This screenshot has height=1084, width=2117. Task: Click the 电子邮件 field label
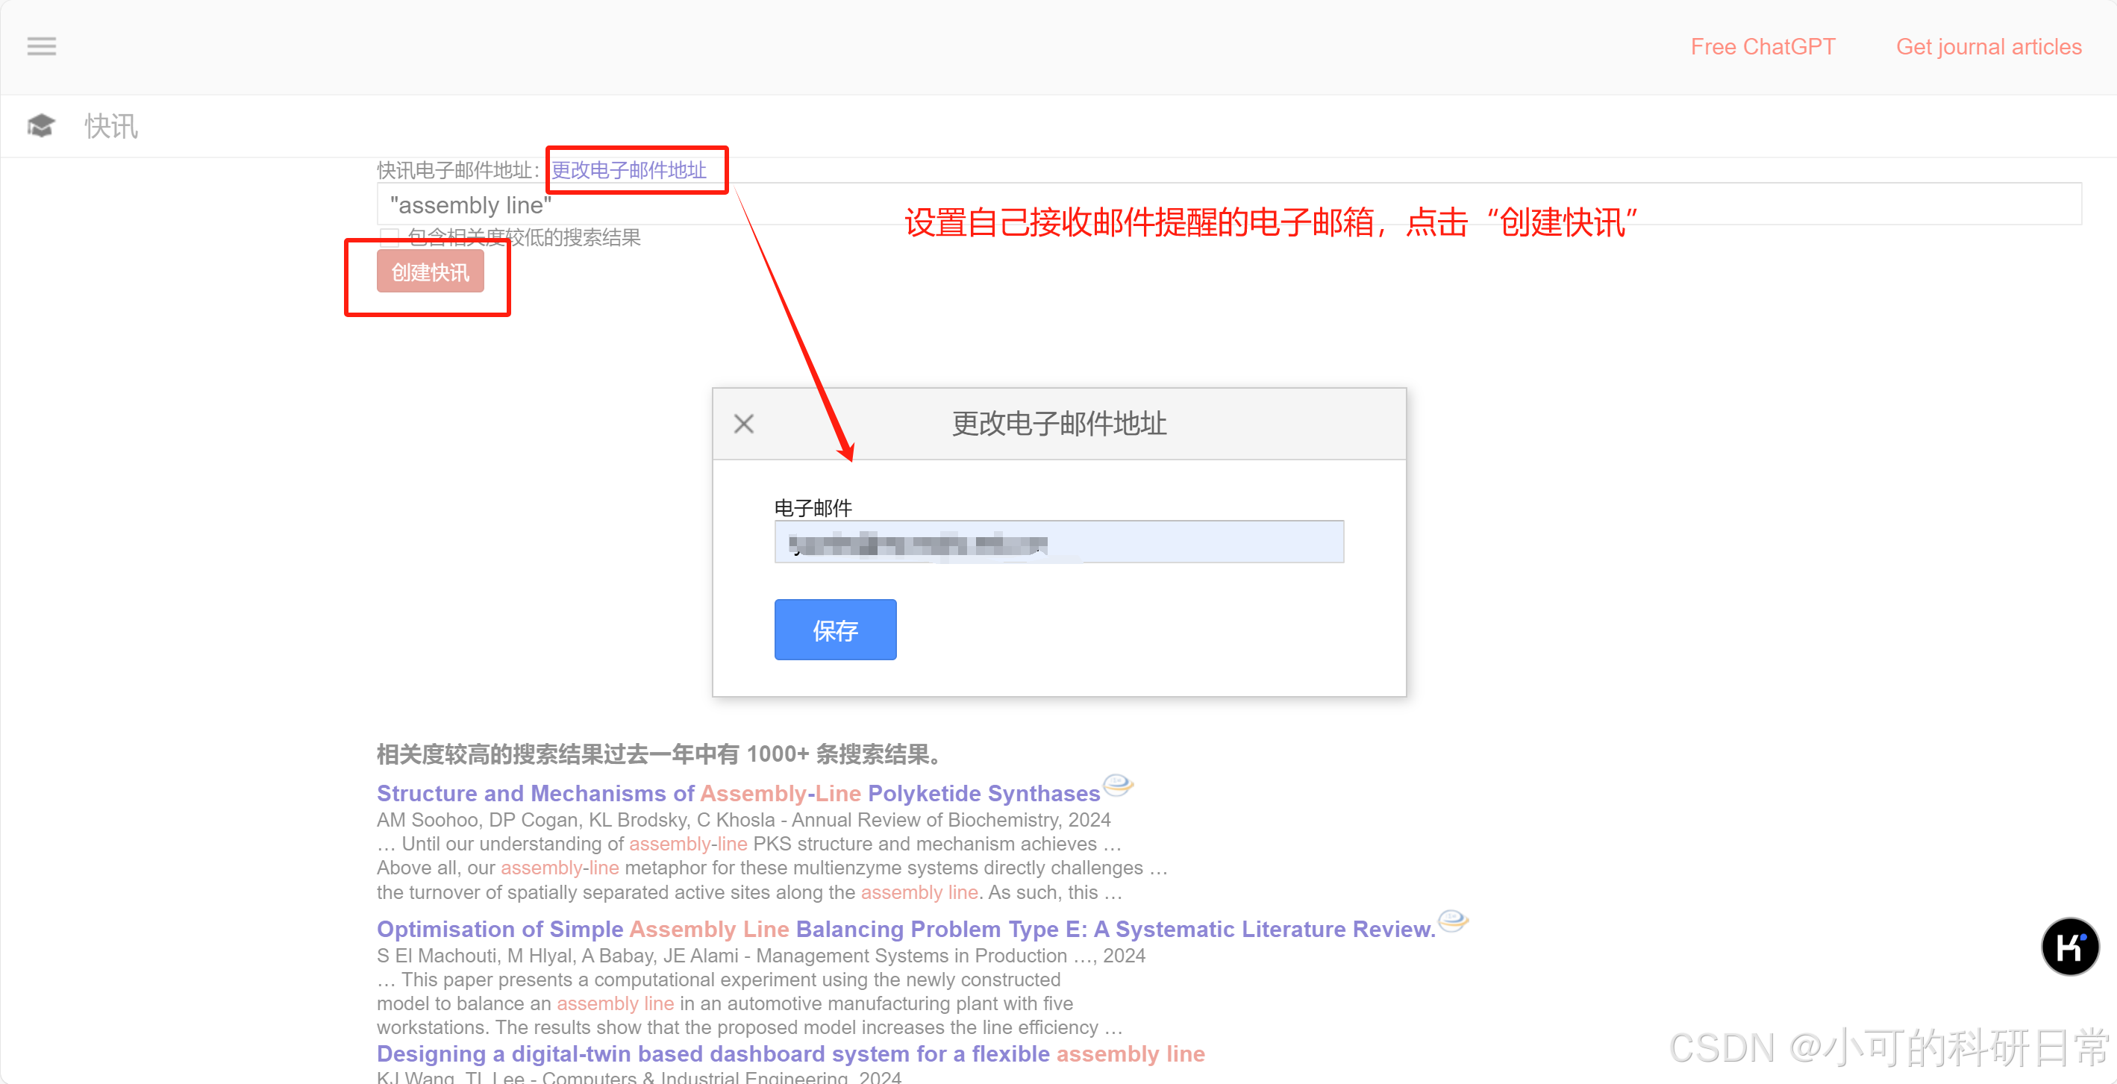pos(813,508)
